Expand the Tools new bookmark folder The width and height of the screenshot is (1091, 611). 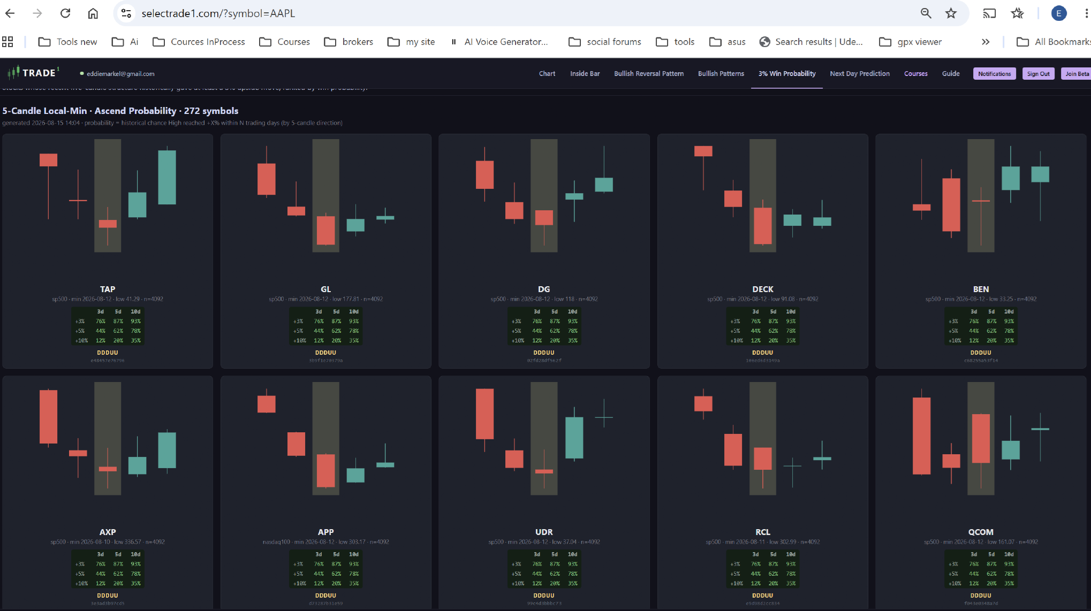pos(67,42)
